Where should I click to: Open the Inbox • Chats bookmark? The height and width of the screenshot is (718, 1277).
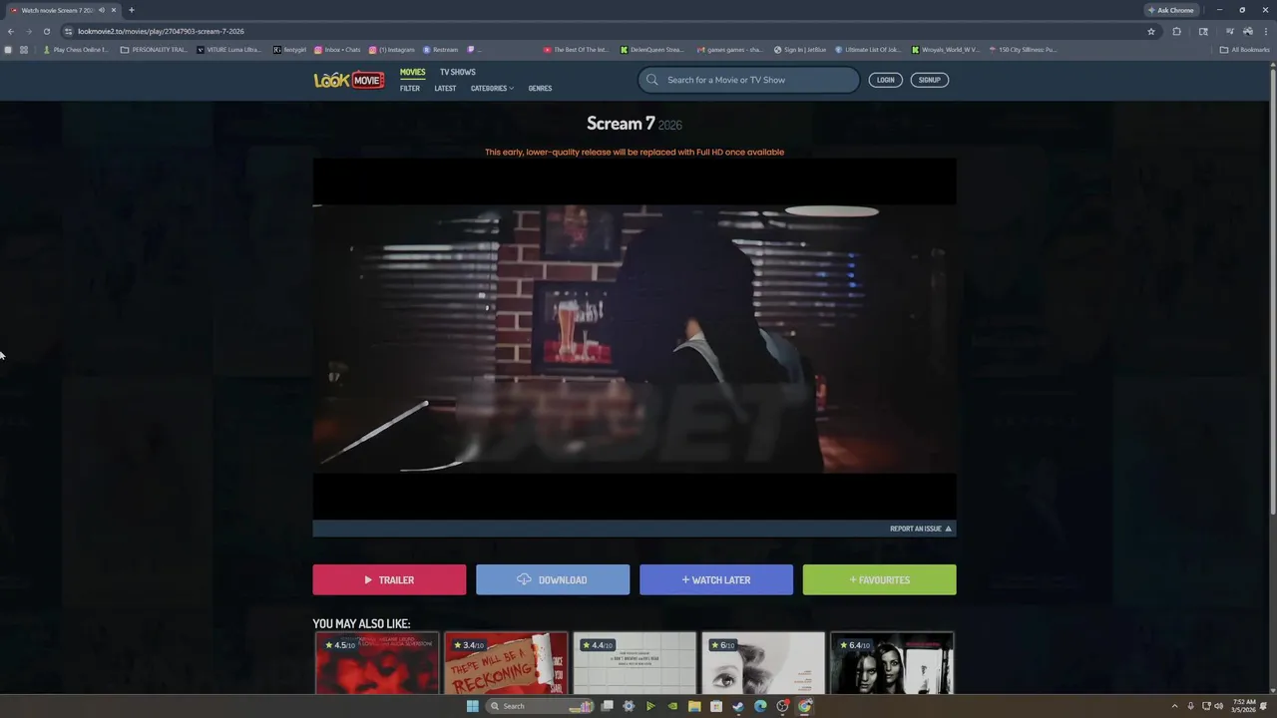337,49
